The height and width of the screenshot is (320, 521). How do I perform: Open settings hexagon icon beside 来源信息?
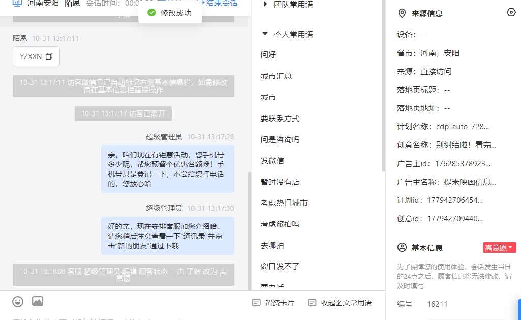coord(511,13)
